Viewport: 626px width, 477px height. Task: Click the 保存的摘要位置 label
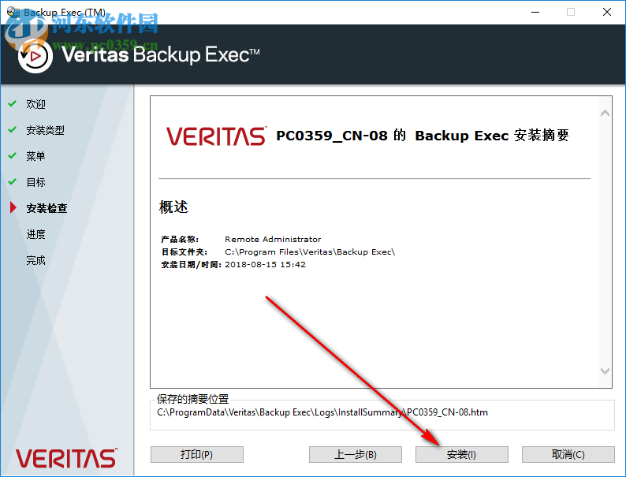point(193,399)
